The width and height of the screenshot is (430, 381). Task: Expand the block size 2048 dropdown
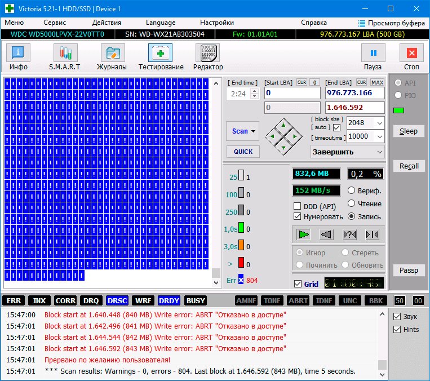379,123
